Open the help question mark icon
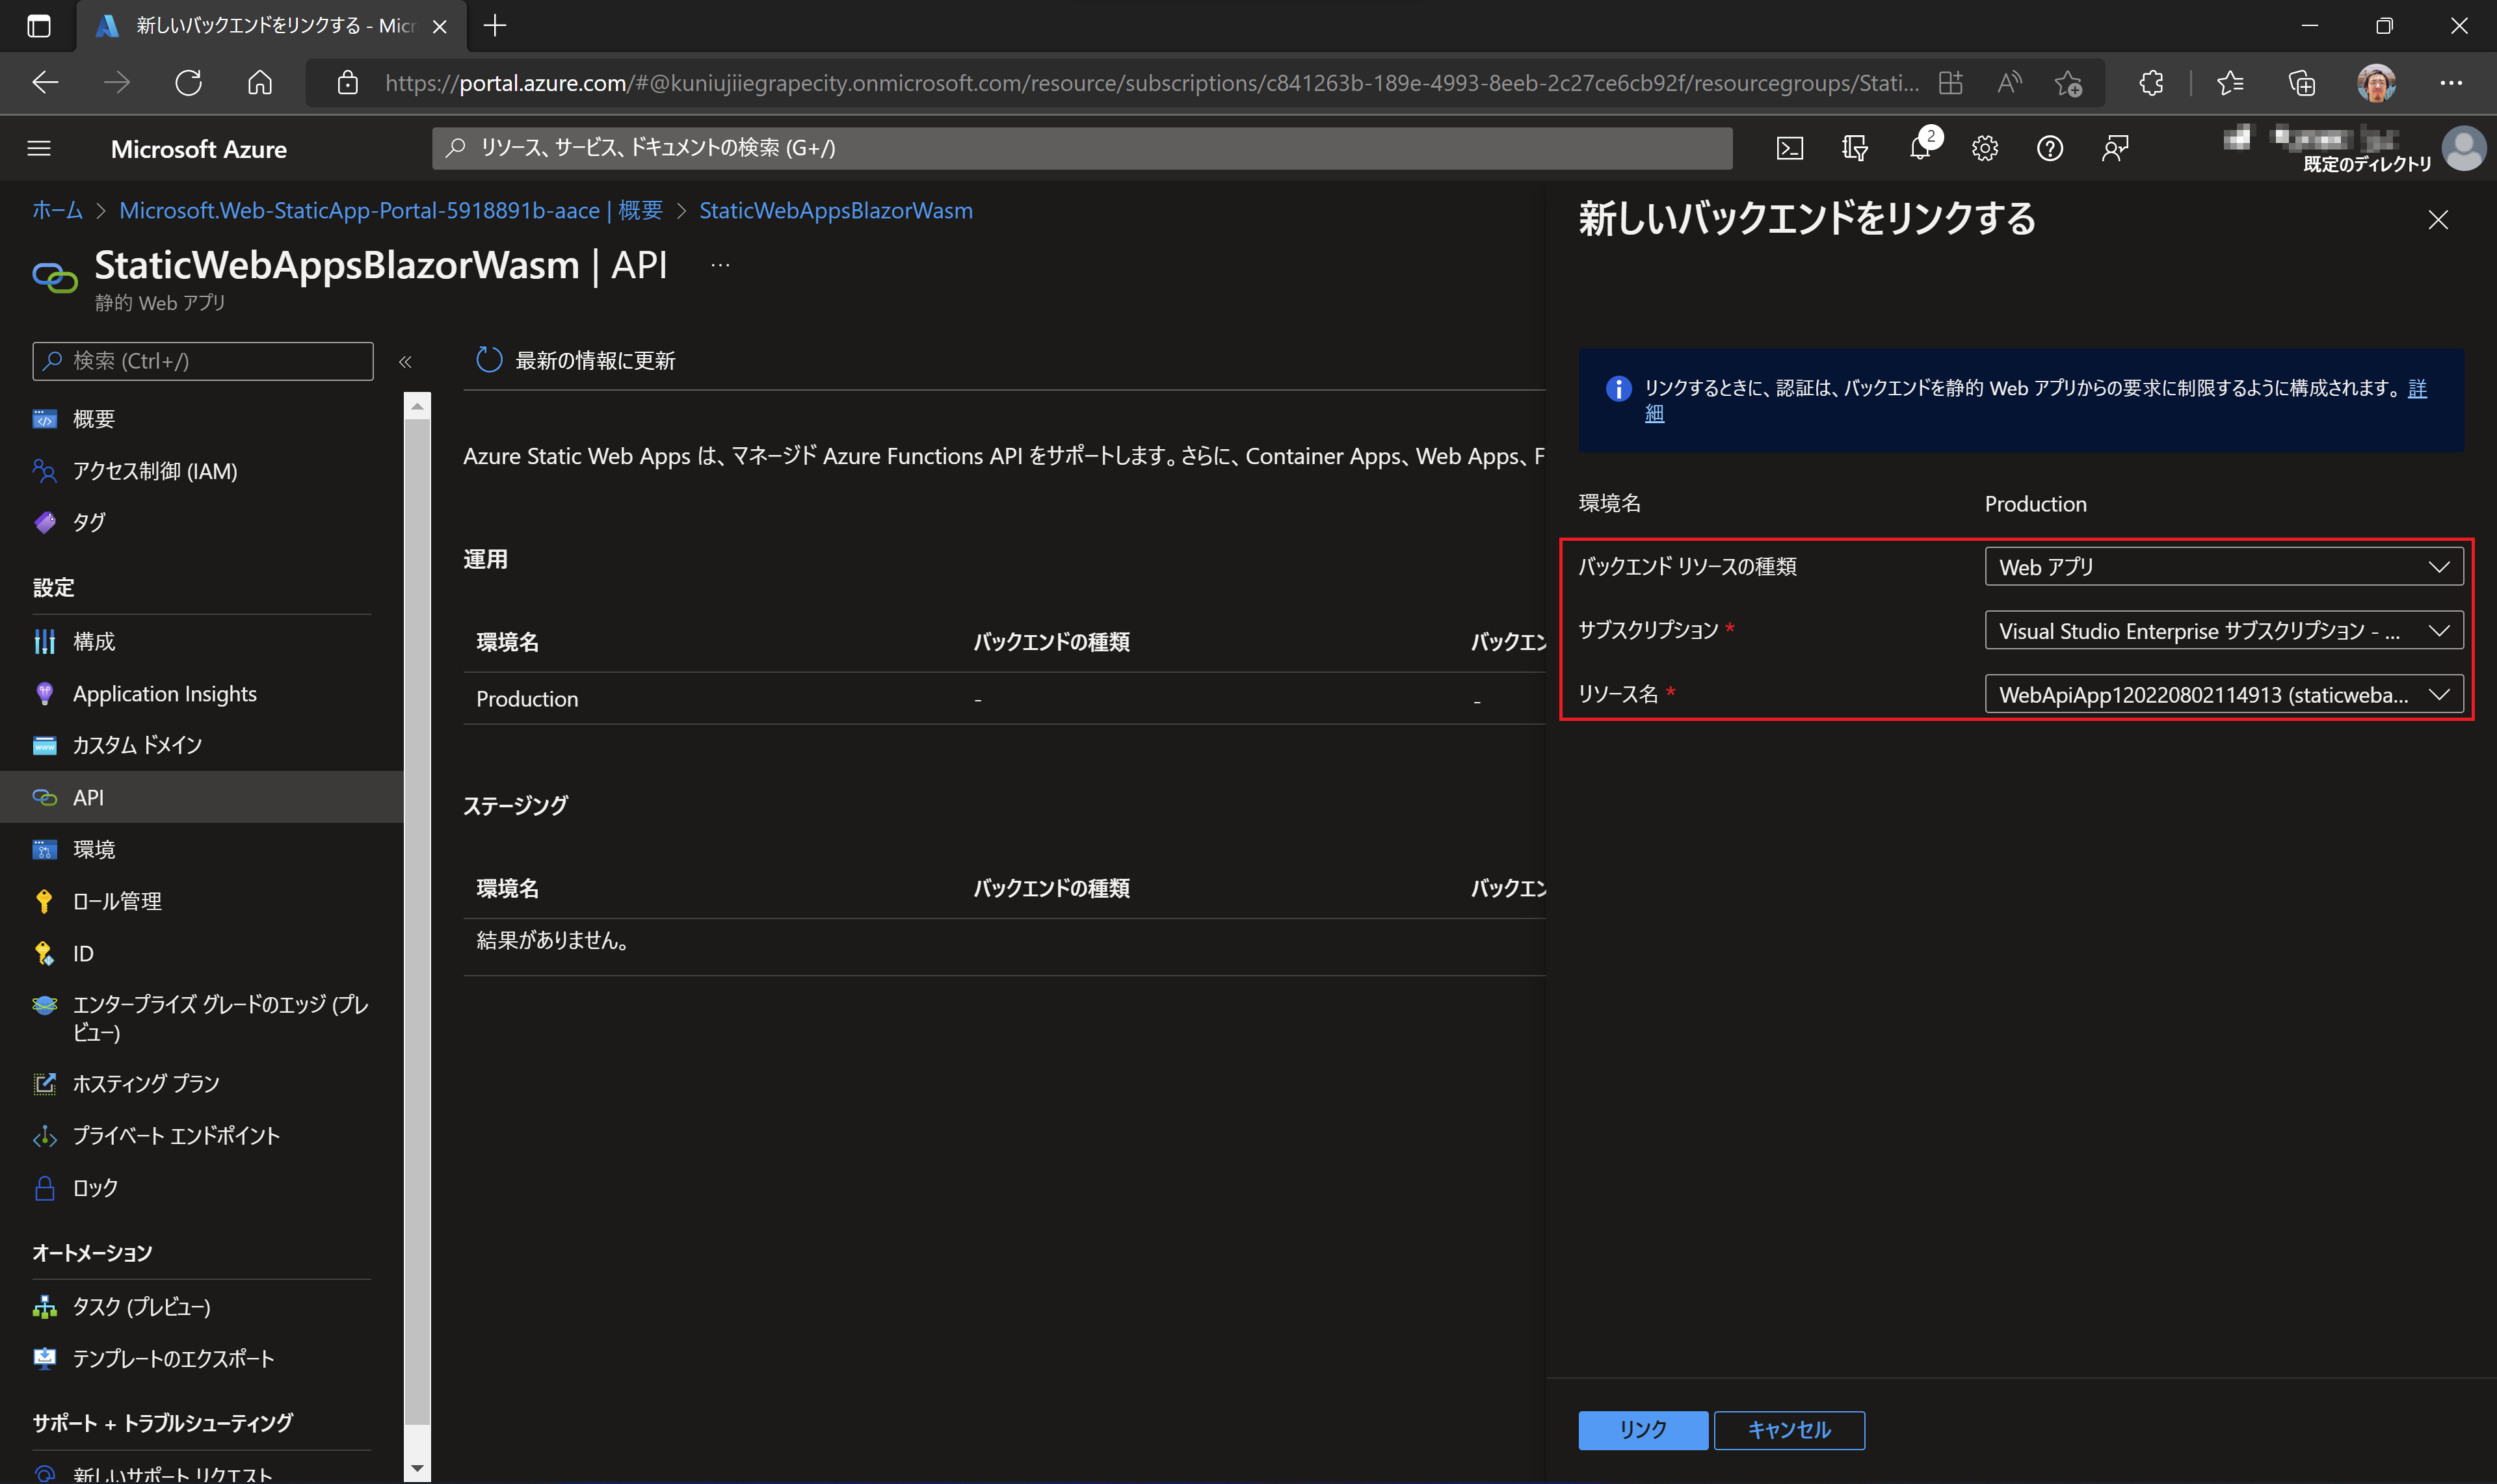Image resolution: width=2497 pixels, height=1484 pixels. click(2050, 149)
